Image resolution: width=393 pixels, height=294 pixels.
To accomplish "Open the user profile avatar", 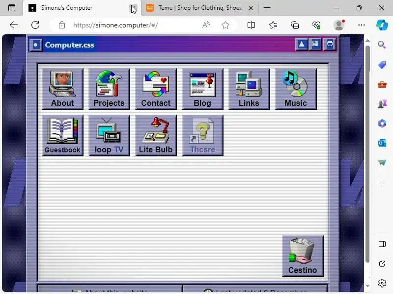I will (339, 25).
